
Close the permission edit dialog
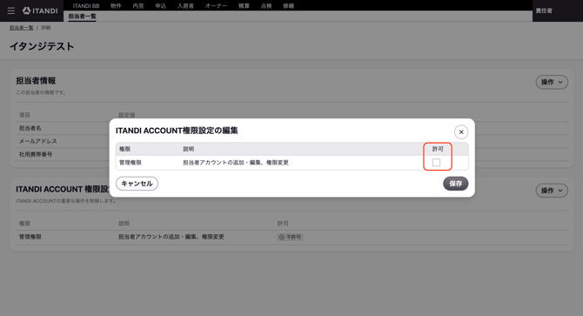point(461,132)
